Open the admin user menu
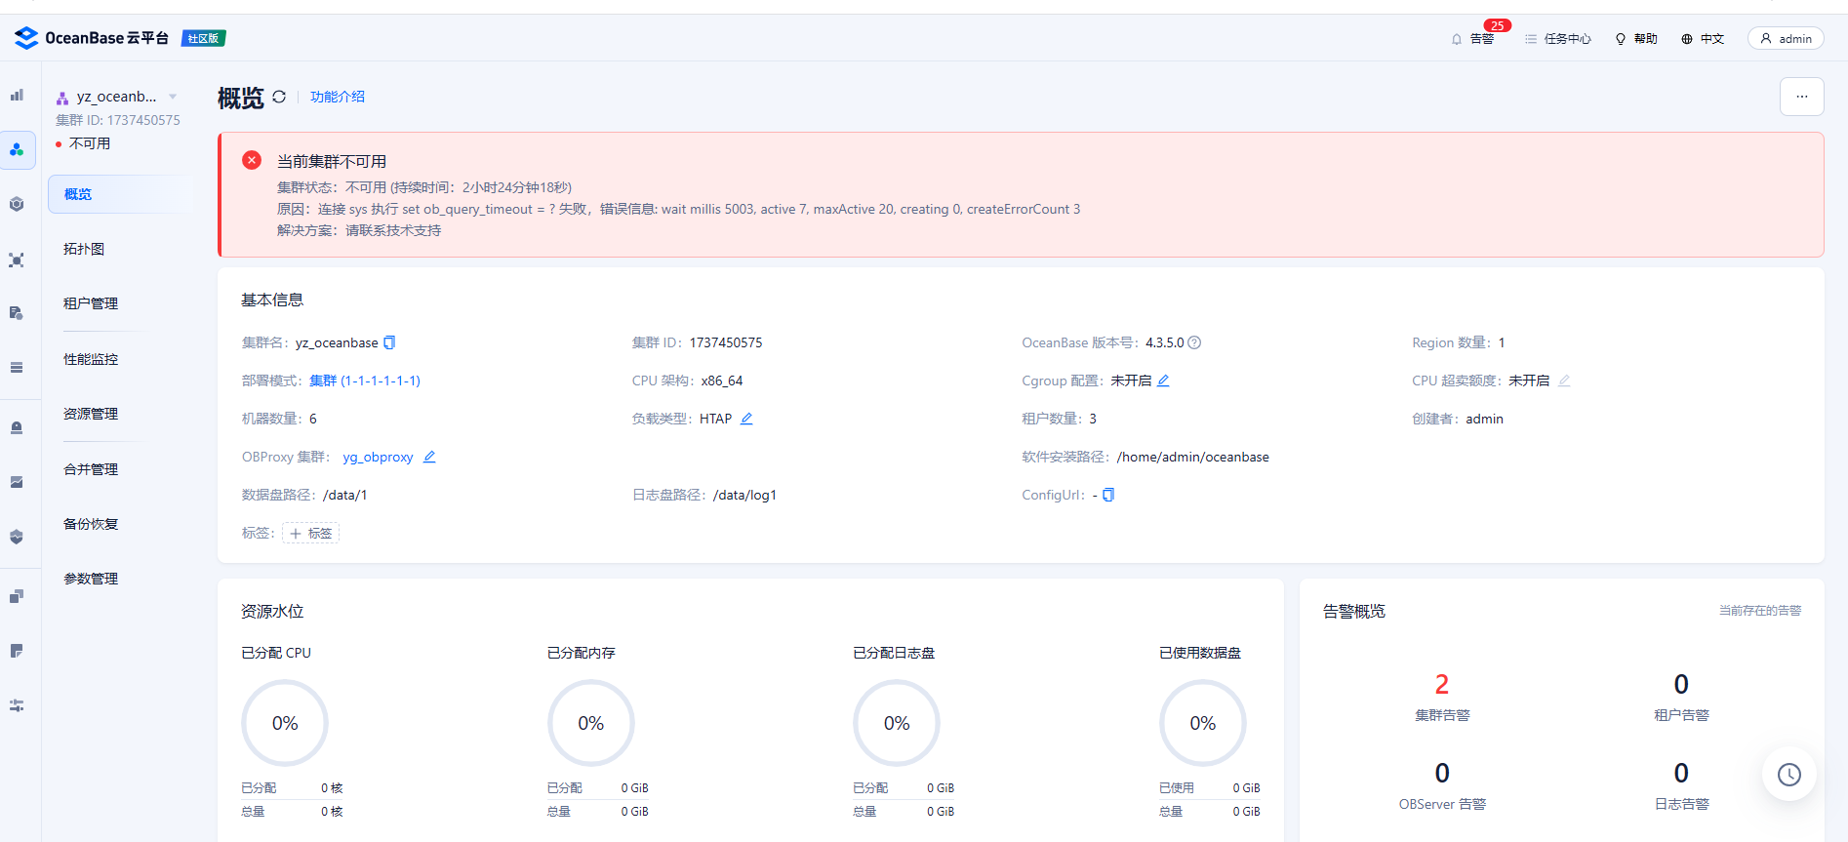 coord(1786,38)
